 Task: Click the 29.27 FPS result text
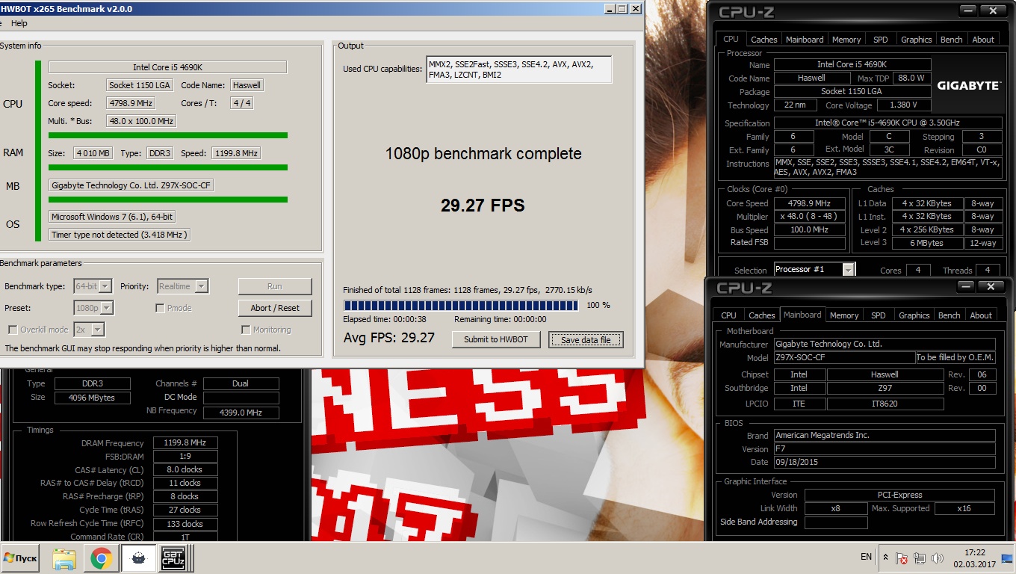pyautogui.click(x=483, y=206)
